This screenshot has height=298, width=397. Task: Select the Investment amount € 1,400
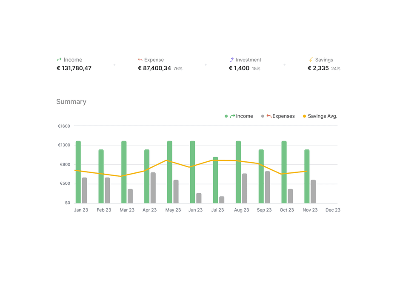pyautogui.click(x=239, y=68)
